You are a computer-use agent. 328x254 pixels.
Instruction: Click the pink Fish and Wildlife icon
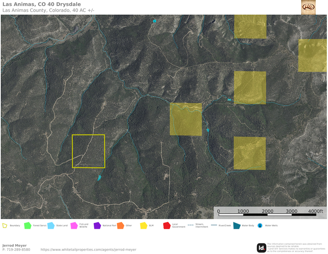pos(74,226)
